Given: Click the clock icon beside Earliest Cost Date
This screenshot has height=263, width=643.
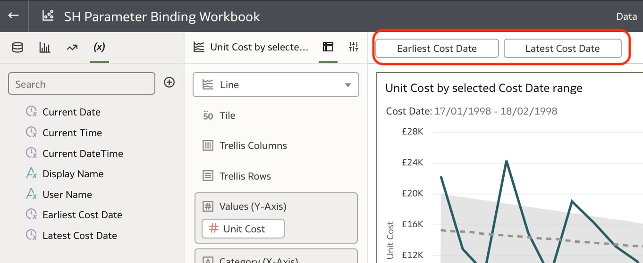Looking at the screenshot, I should click(31, 215).
